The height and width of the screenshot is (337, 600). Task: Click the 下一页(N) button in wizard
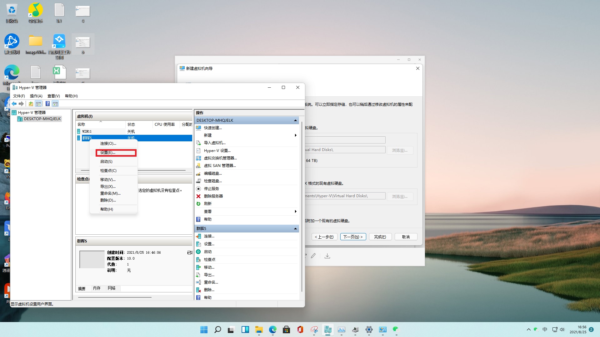tap(353, 237)
